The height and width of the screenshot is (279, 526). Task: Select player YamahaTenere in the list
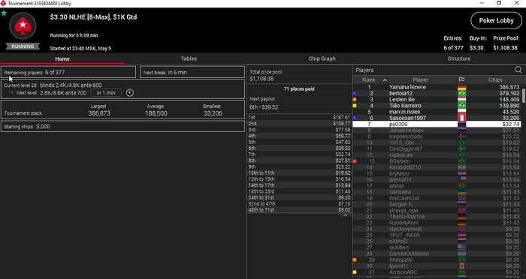pyautogui.click(x=407, y=87)
